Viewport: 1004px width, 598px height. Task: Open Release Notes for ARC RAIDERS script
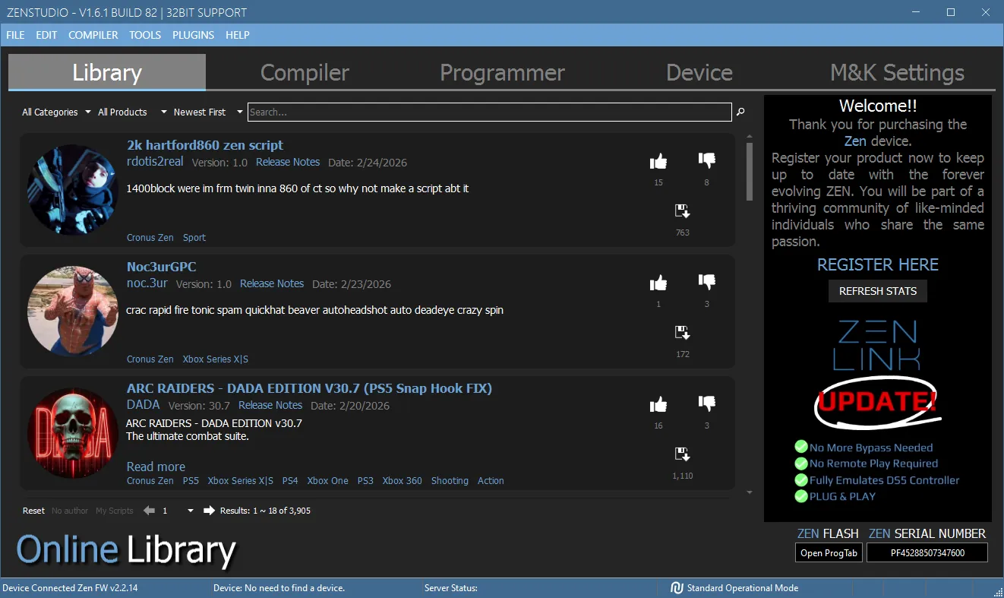click(x=270, y=405)
